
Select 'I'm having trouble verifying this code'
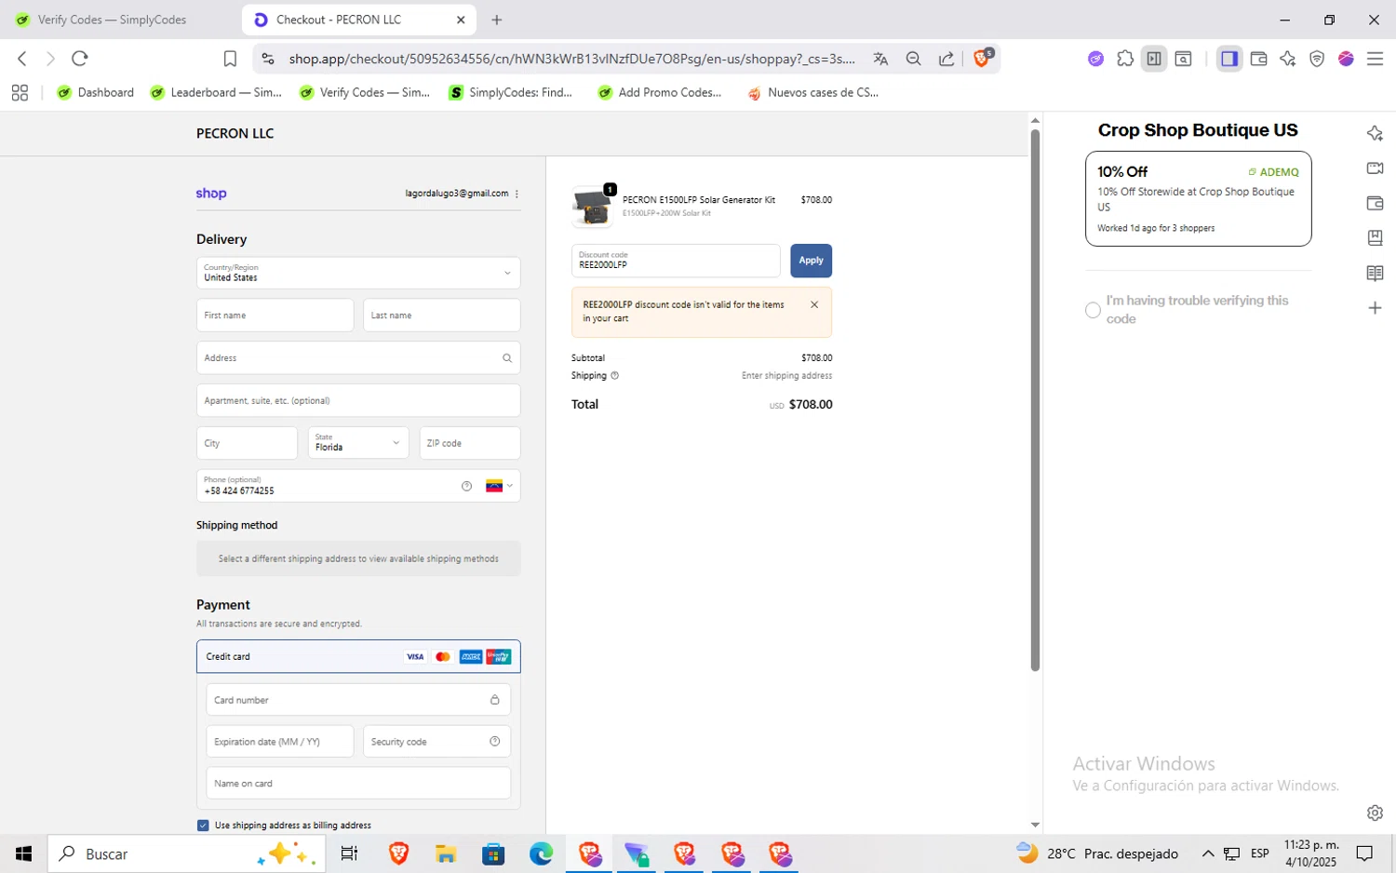pyautogui.click(x=1093, y=310)
